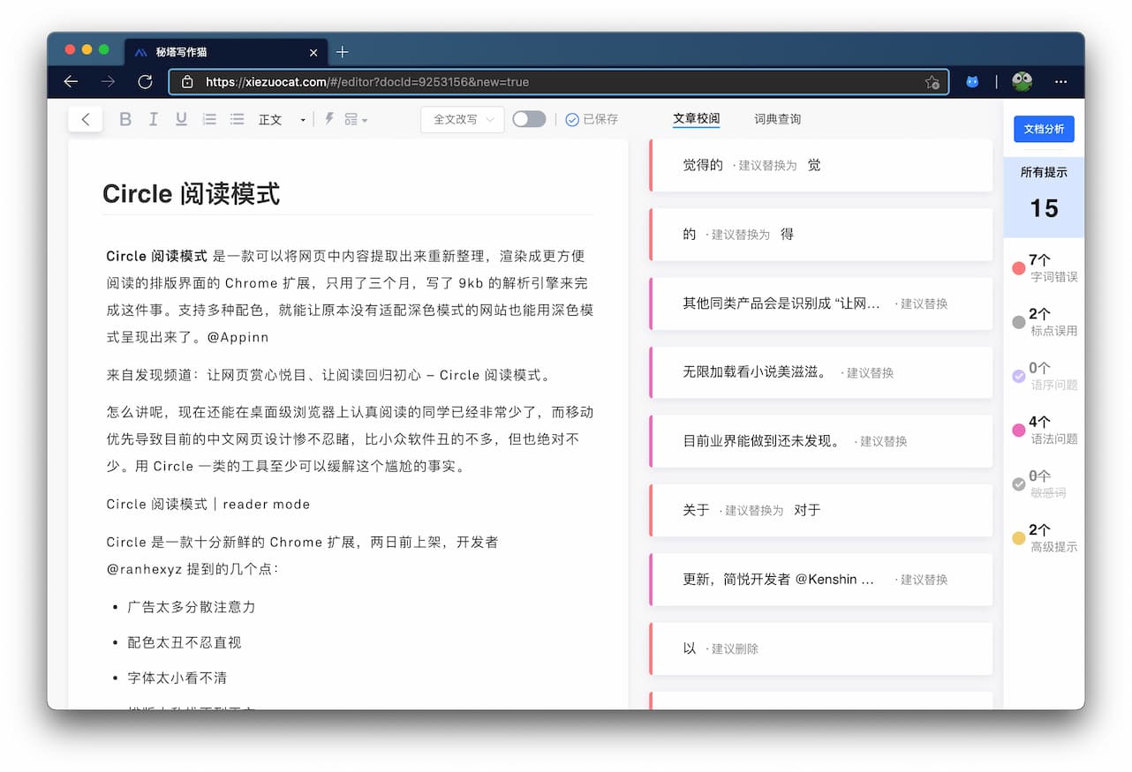Click the lightning bolt quick action icon
The height and width of the screenshot is (772, 1132).
click(329, 119)
